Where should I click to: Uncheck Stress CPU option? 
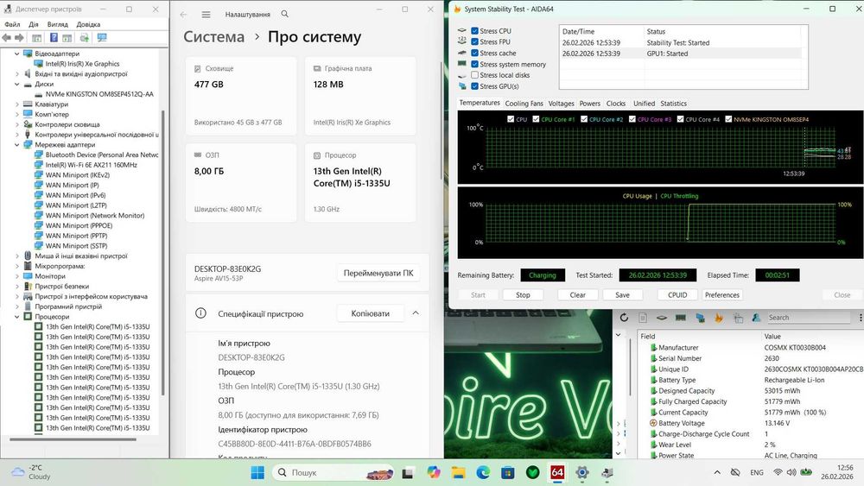pos(474,31)
